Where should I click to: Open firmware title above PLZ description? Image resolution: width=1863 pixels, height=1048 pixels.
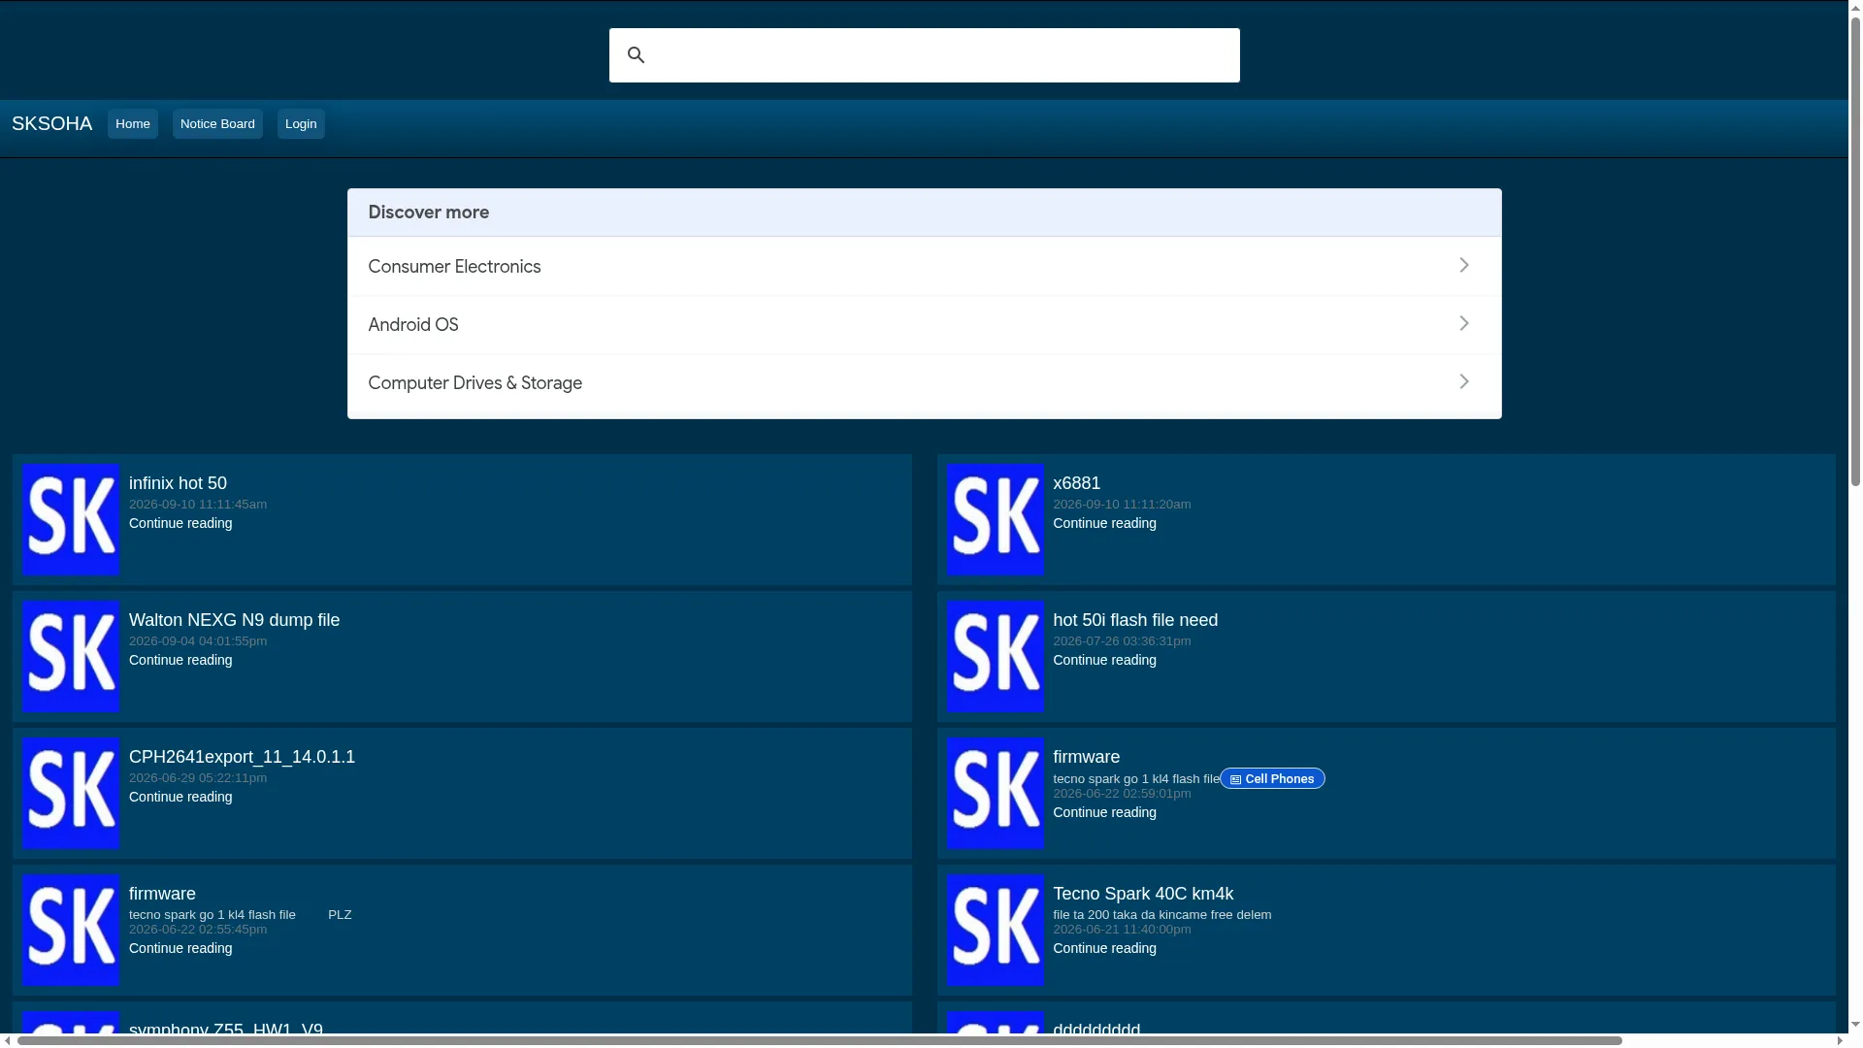(162, 894)
